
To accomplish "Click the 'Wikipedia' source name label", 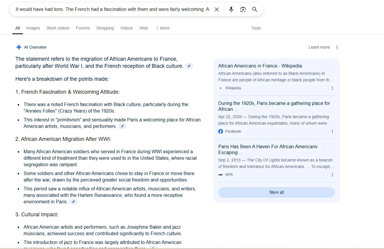I will 233,88.
